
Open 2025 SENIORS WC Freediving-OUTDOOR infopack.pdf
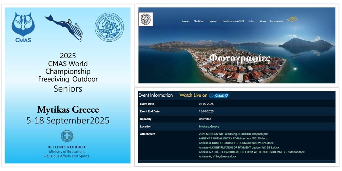[233, 134]
